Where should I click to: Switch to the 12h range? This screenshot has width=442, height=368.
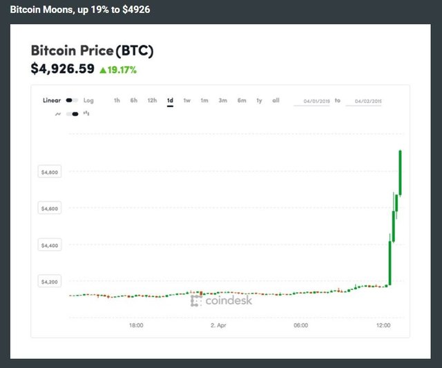(x=152, y=101)
